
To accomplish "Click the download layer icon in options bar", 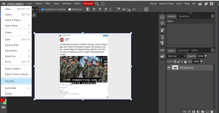I will [x=88, y=9].
